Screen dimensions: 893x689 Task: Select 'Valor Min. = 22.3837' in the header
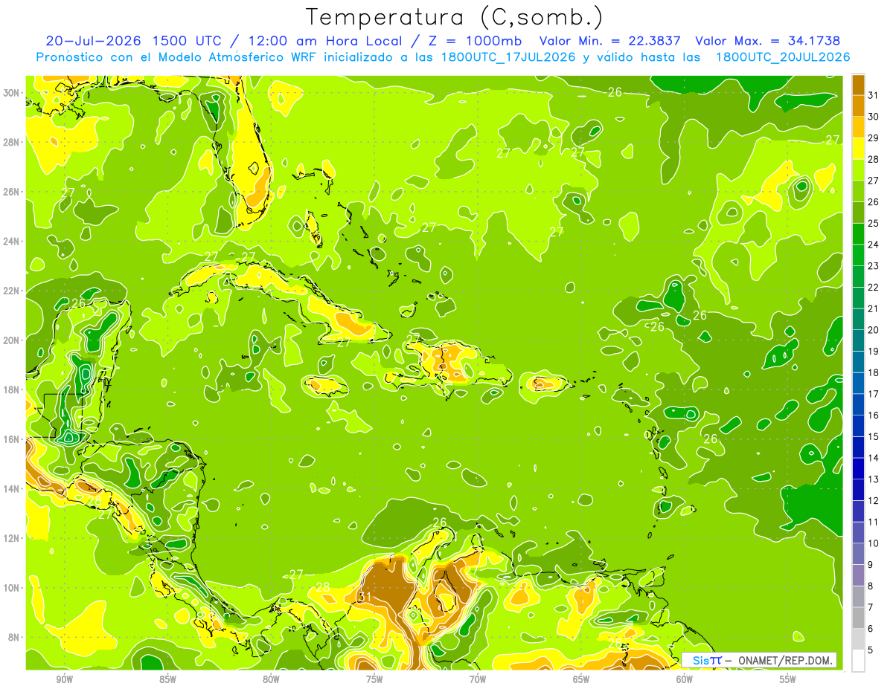[610, 41]
